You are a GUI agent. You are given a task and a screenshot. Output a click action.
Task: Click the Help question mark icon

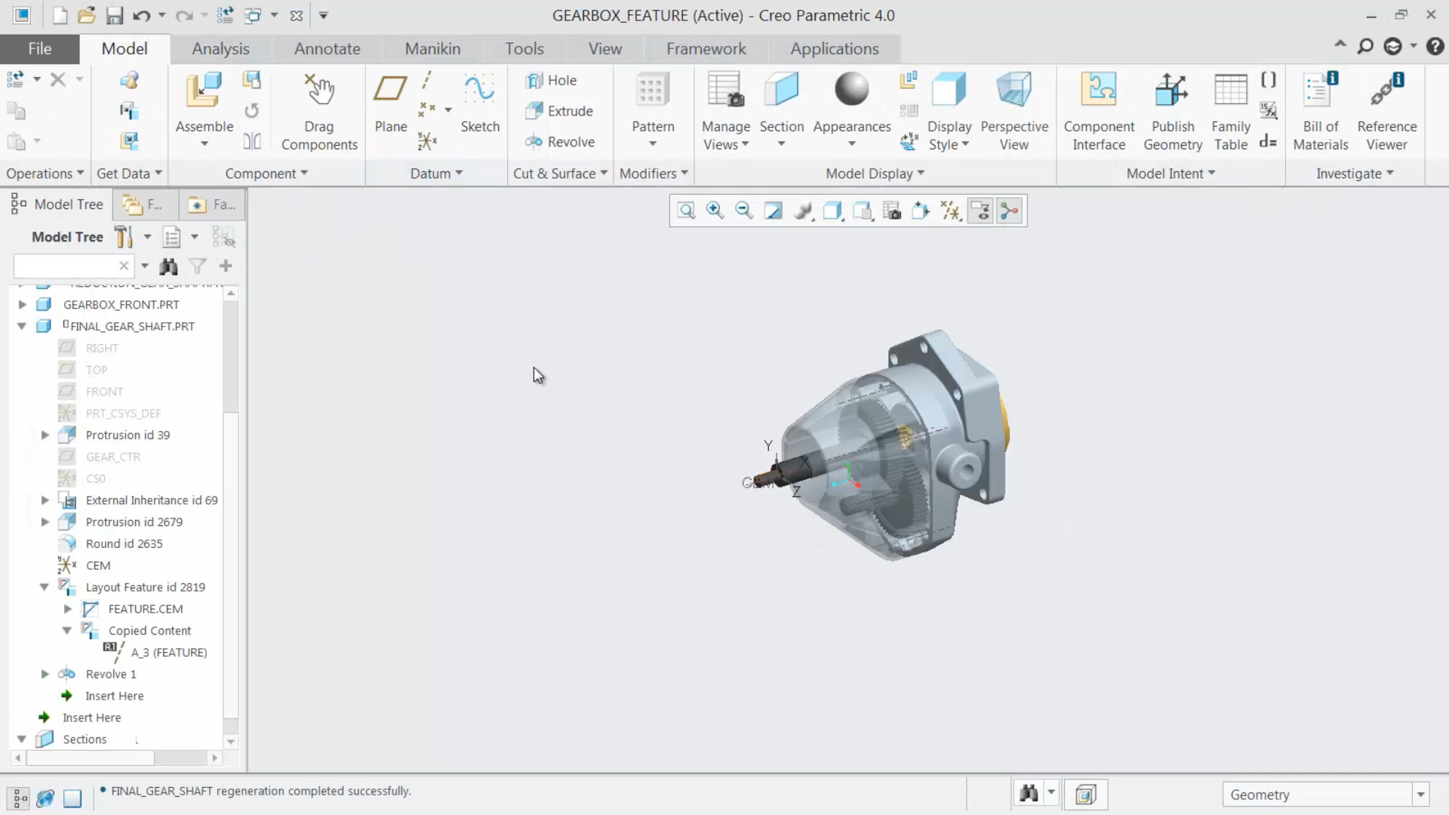coord(1435,47)
